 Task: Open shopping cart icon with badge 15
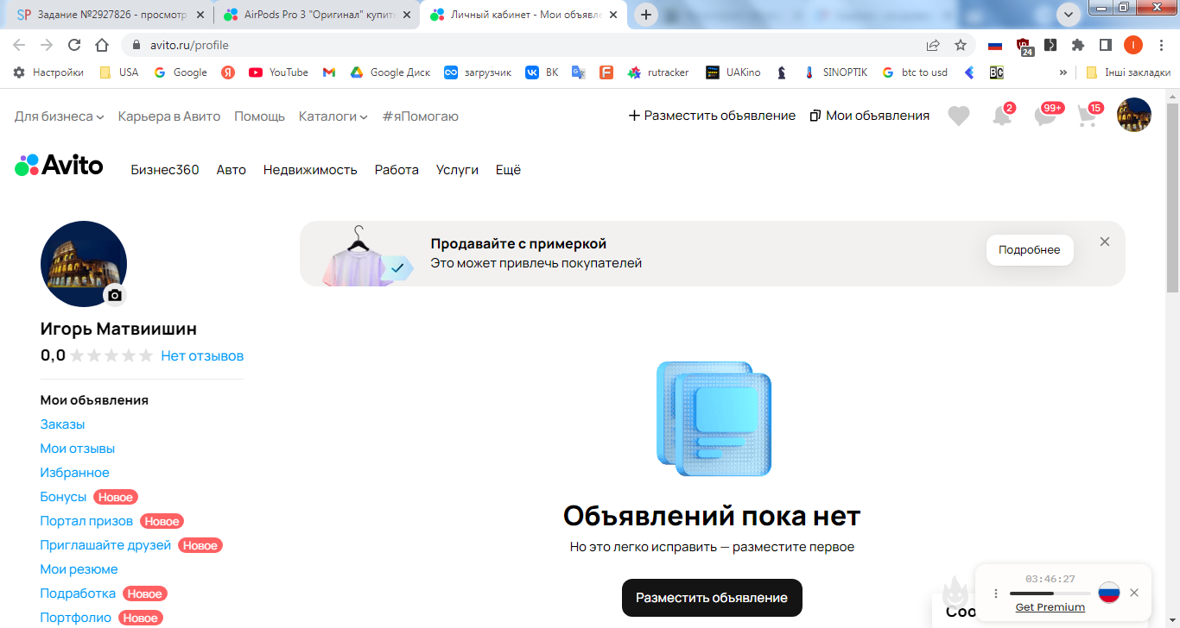1088,116
